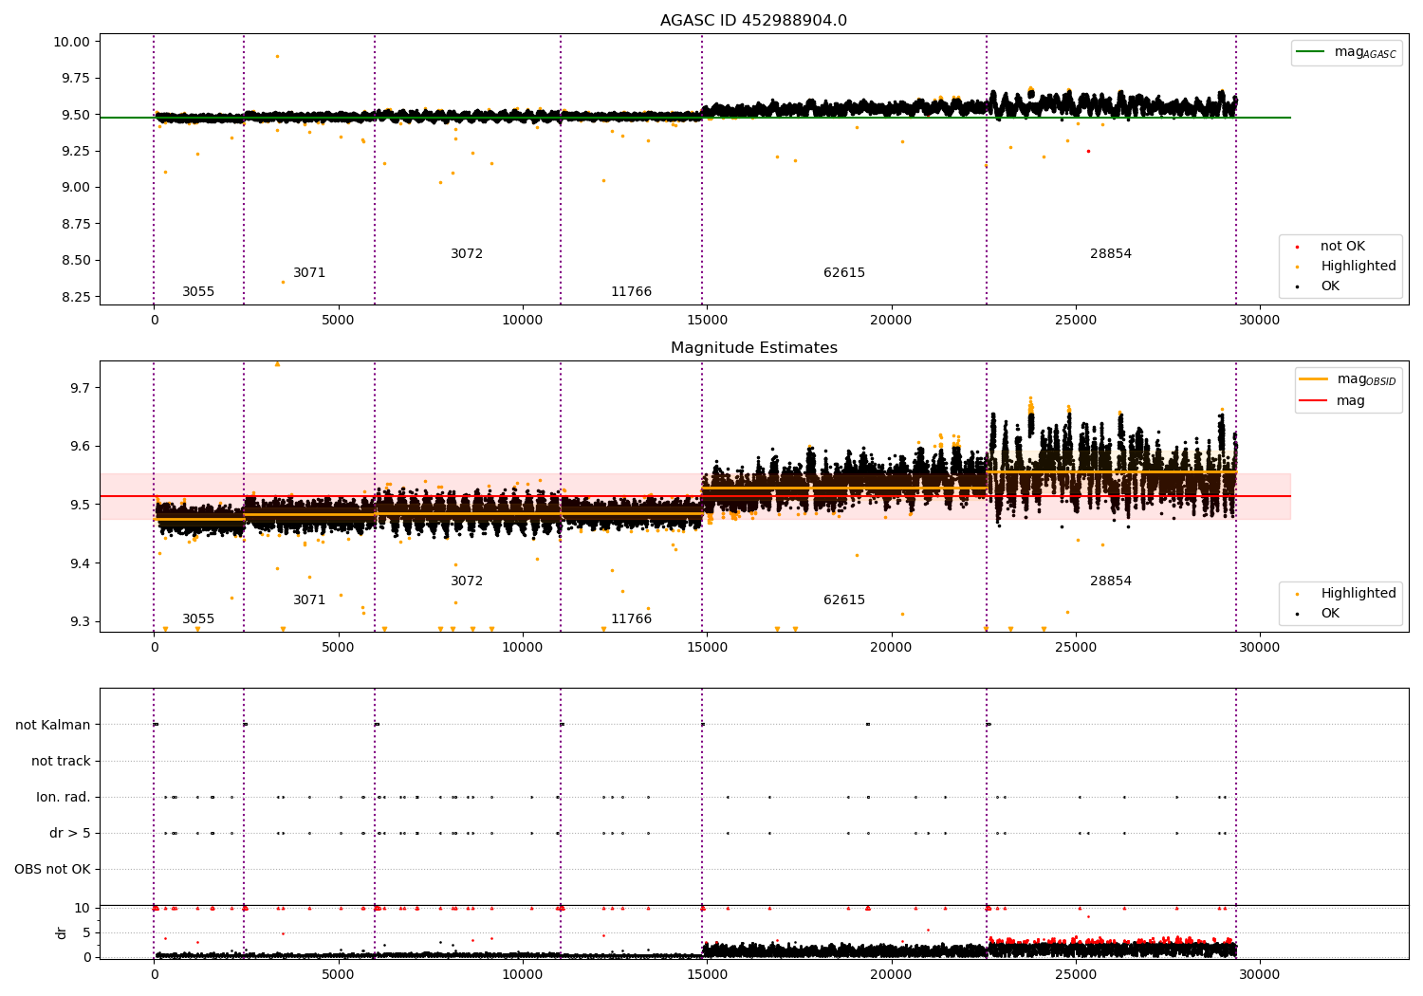
Task: Click the "9.5" tick in Magnitude Estimates
Action: tap(80, 505)
